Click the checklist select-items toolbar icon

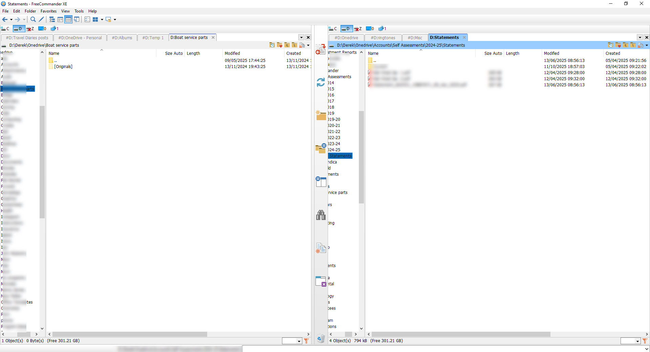[x=87, y=20]
